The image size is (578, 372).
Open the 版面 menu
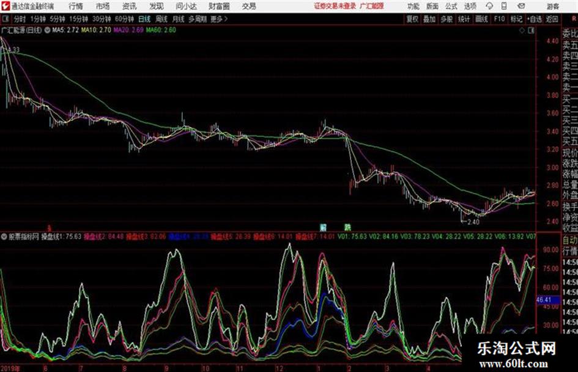click(432, 6)
